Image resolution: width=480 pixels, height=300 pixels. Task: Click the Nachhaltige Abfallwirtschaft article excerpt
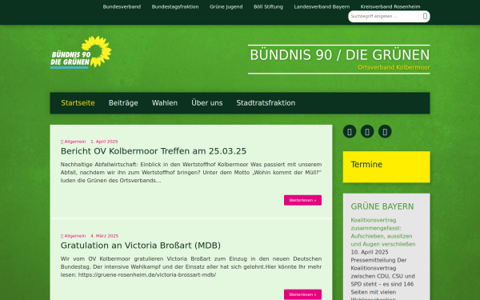point(191,172)
